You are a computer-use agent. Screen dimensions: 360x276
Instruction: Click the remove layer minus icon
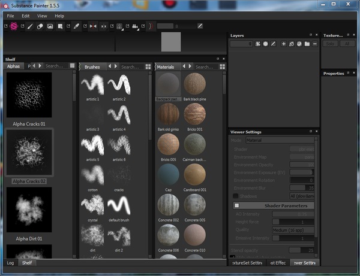click(x=314, y=44)
